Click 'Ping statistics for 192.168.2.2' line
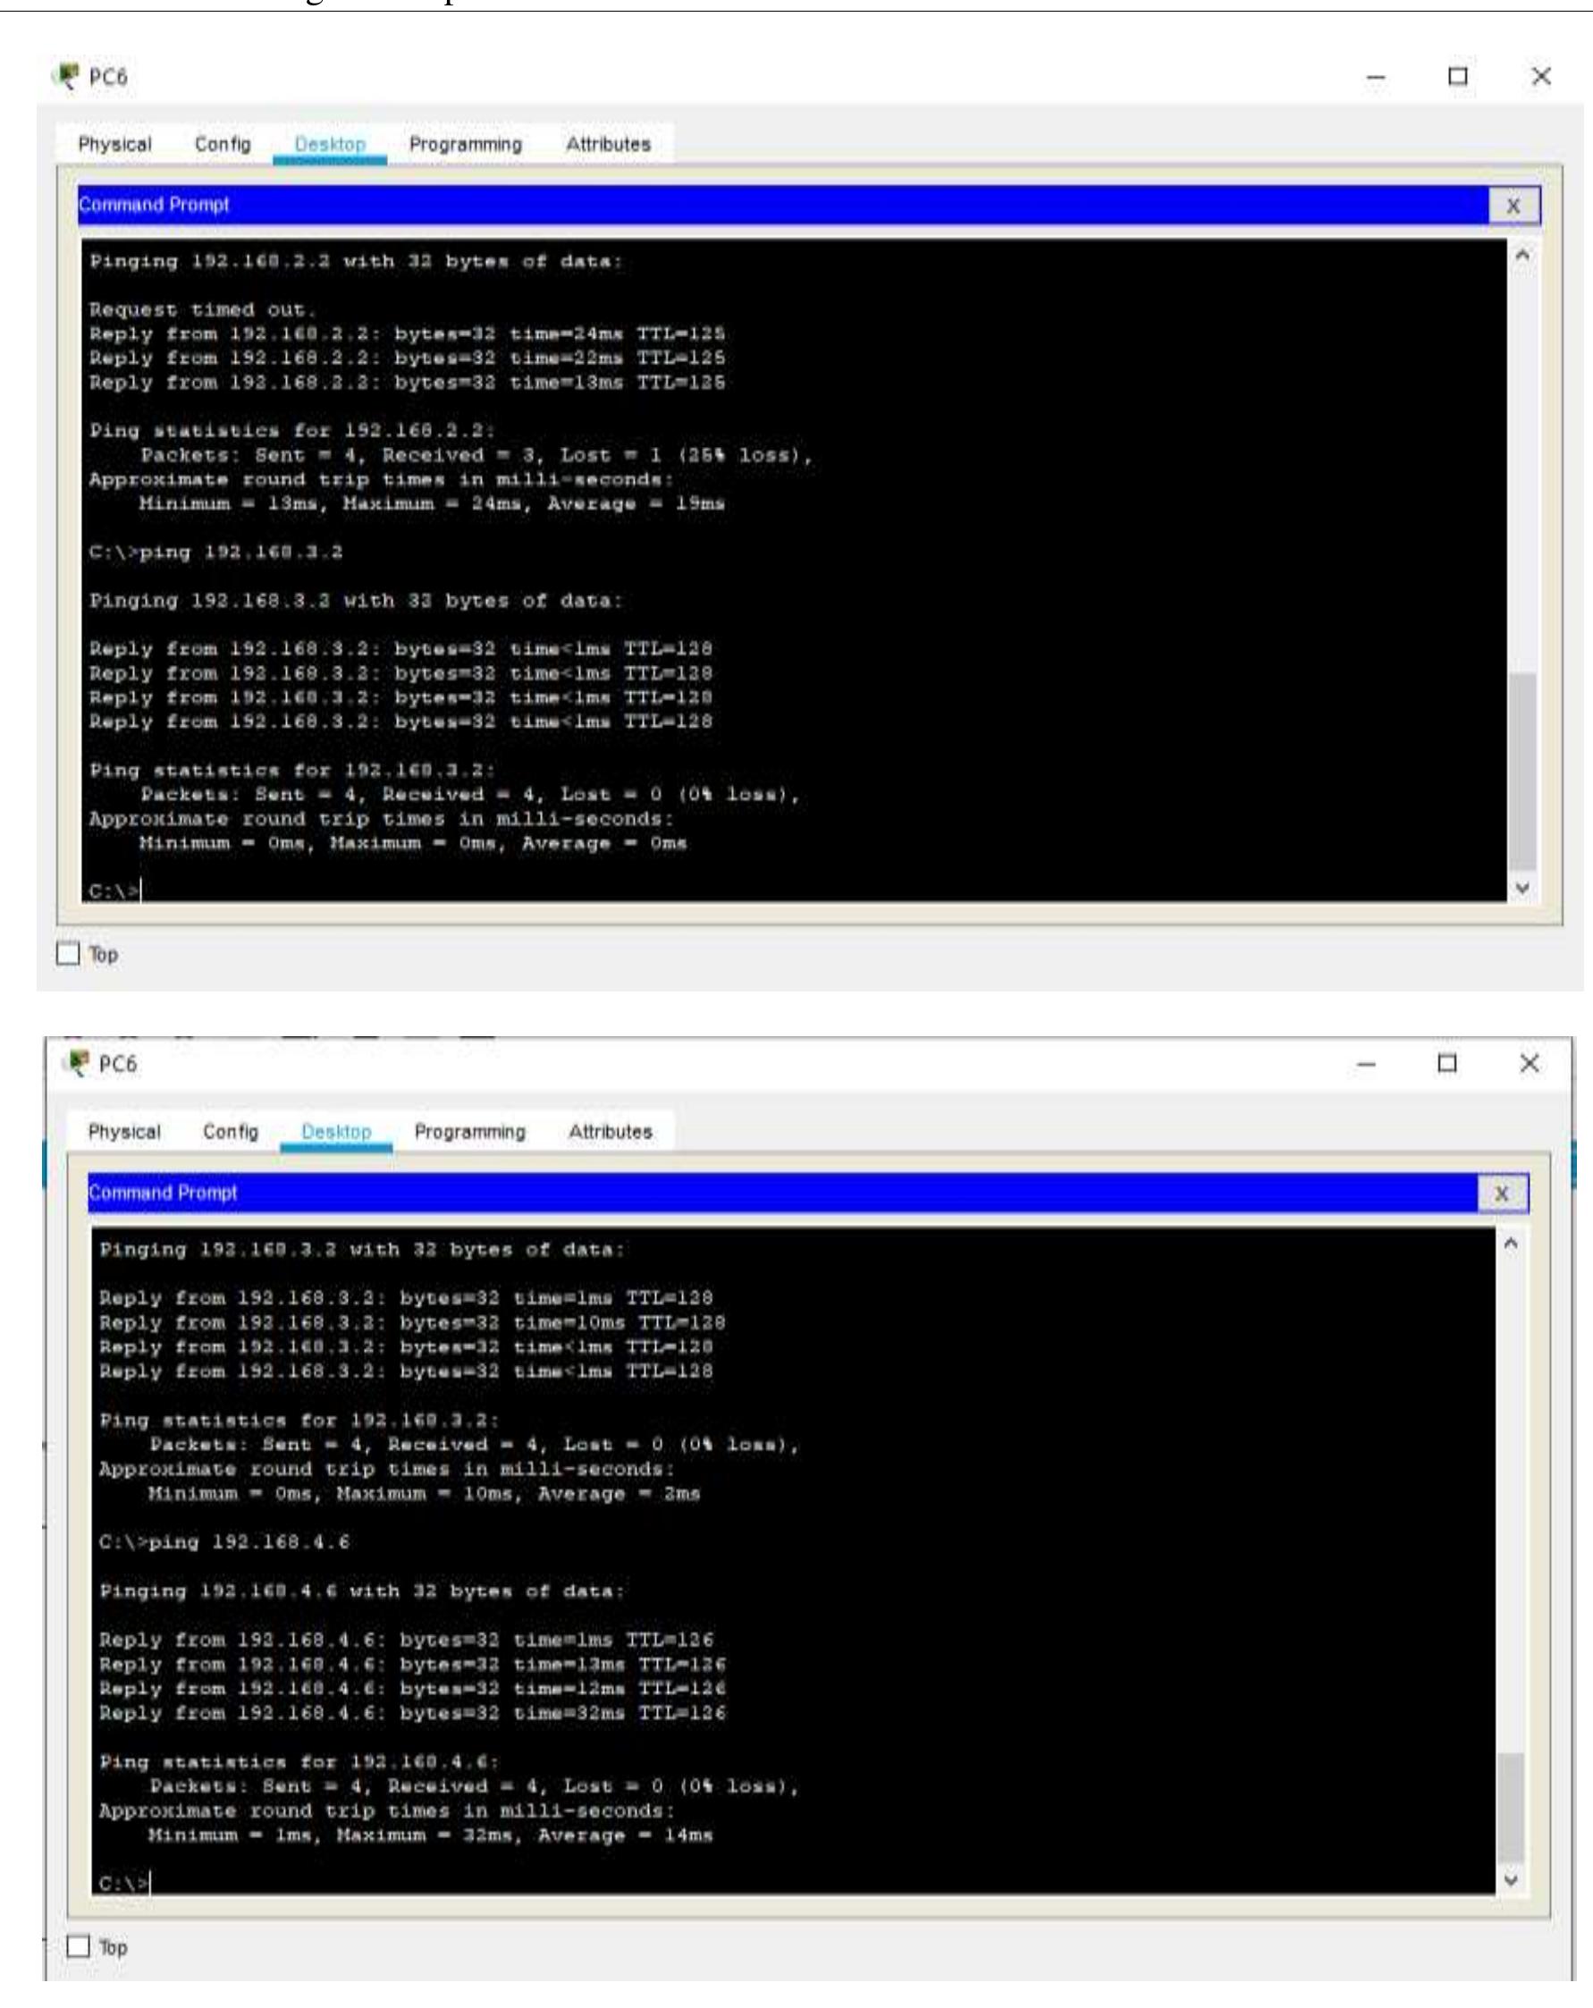Screen dimensions: 1593x2008 tap(293, 431)
